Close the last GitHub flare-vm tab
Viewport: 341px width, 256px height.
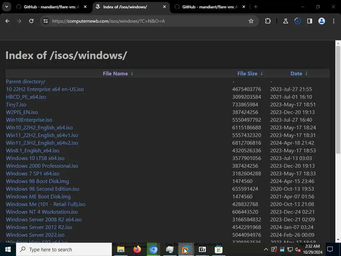[243, 7]
